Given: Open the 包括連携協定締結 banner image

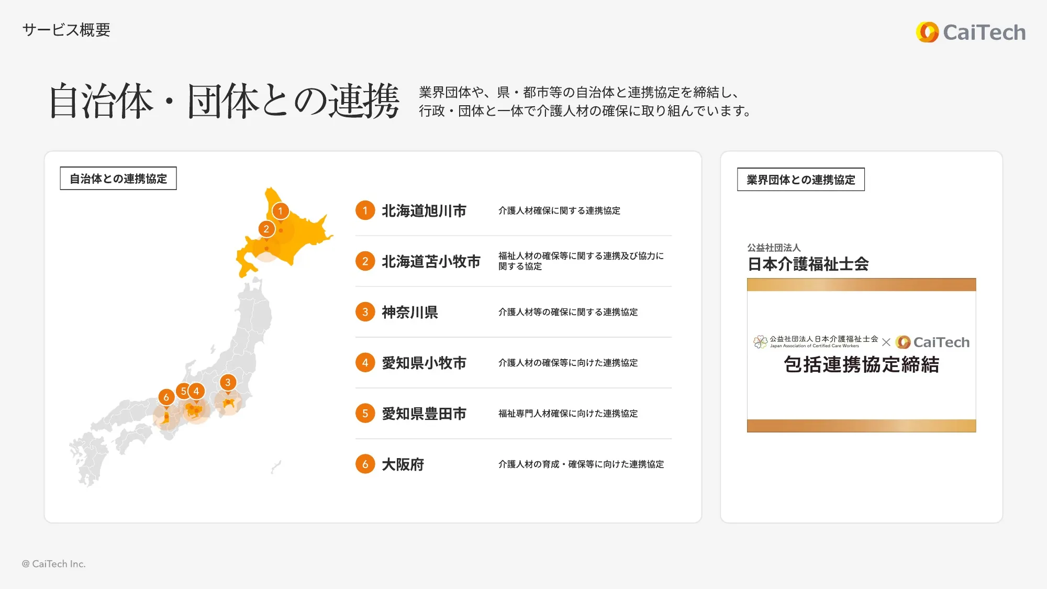Looking at the screenshot, I should click(862, 355).
